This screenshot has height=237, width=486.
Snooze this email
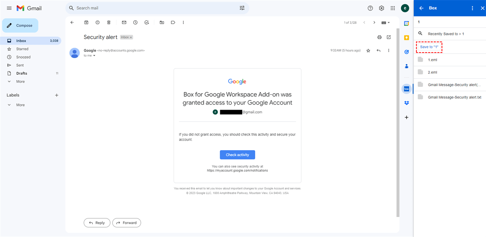pyautogui.click(x=135, y=23)
